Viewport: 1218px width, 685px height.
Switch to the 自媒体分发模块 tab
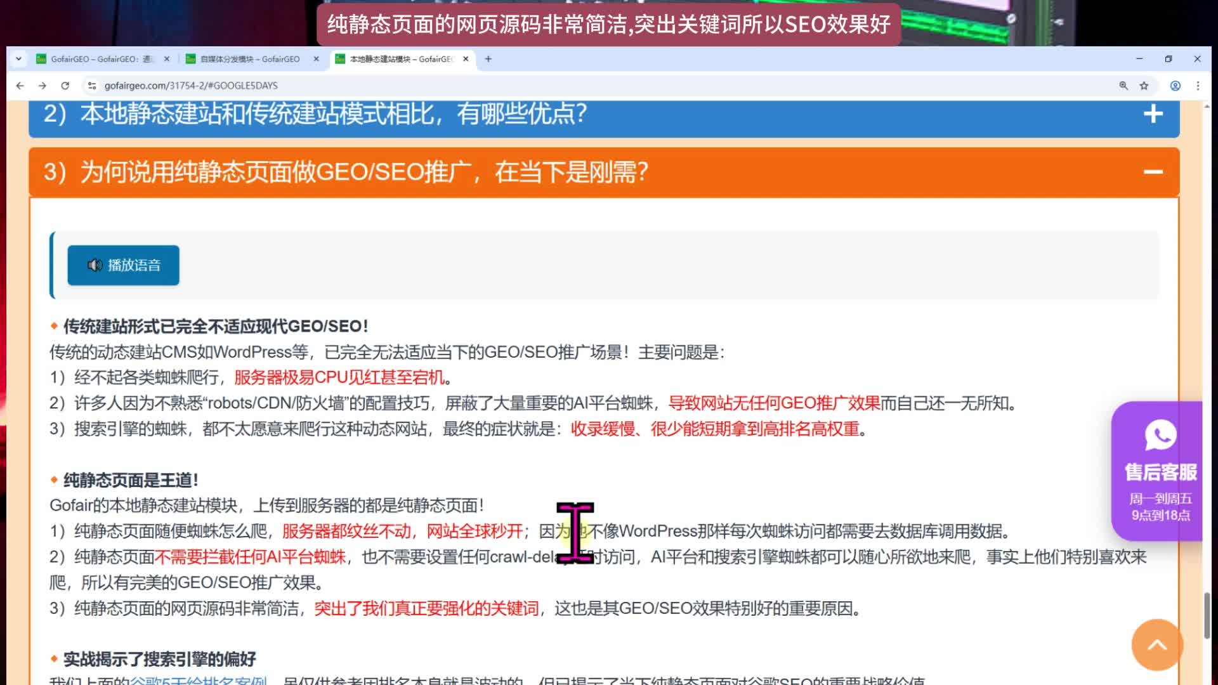click(x=249, y=59)
